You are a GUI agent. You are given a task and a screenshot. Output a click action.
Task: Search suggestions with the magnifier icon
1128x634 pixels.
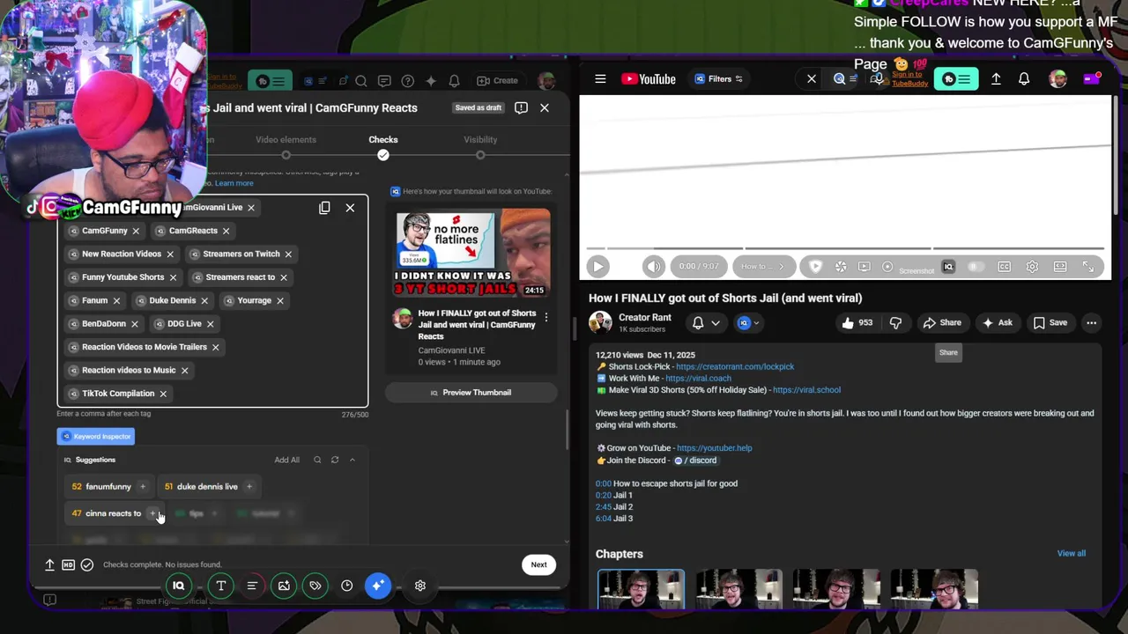coord(317,460)
